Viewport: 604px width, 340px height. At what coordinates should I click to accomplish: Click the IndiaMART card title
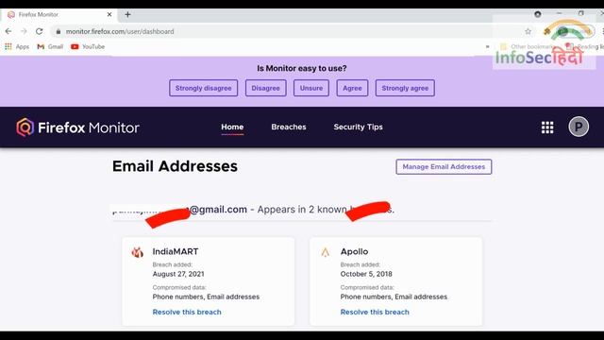176,252
